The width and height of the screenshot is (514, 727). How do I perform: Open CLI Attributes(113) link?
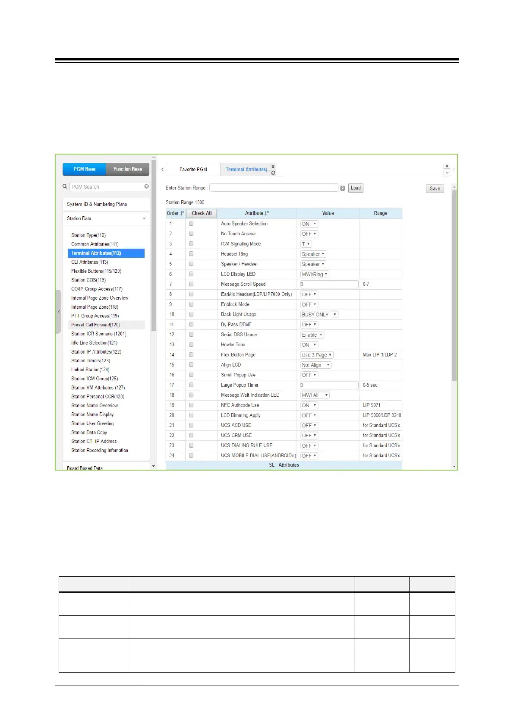pos(90,262)
